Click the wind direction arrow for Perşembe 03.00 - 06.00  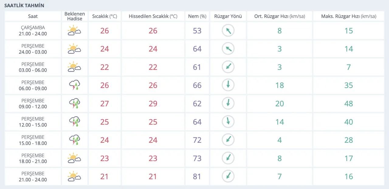pyautogui.click(x=228, y=67)
